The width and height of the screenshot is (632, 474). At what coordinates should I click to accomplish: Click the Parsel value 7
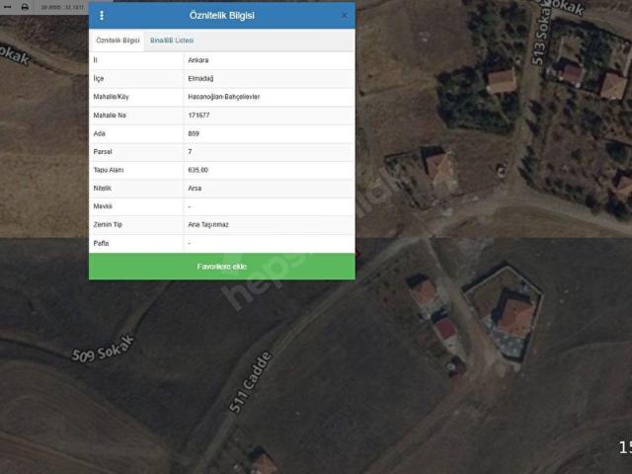point(190,152)
